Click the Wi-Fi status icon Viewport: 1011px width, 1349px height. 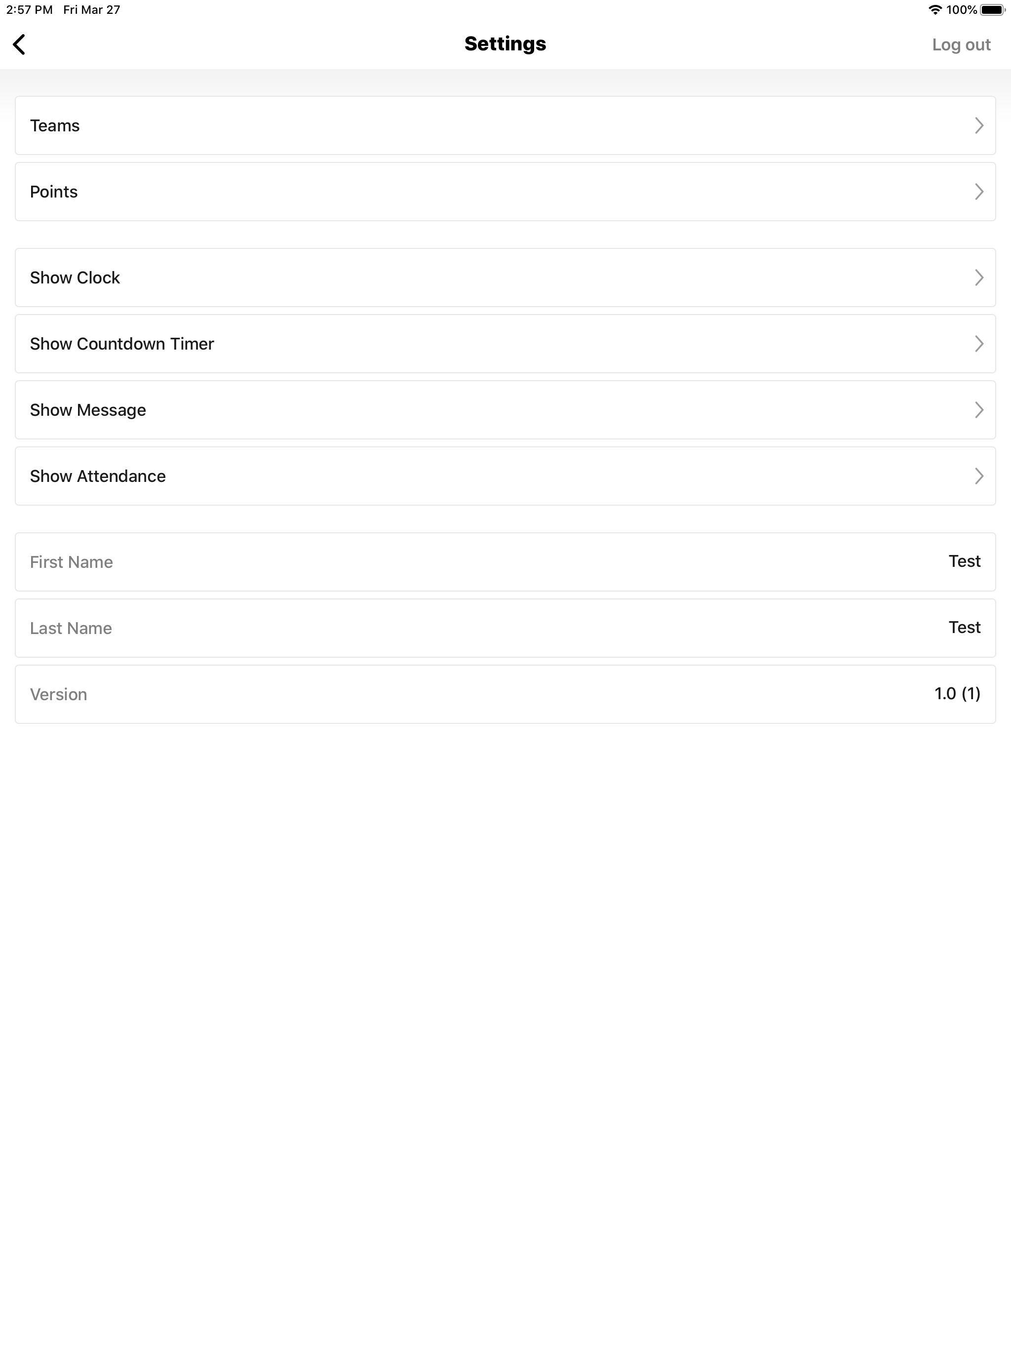(x=935, y=10)
